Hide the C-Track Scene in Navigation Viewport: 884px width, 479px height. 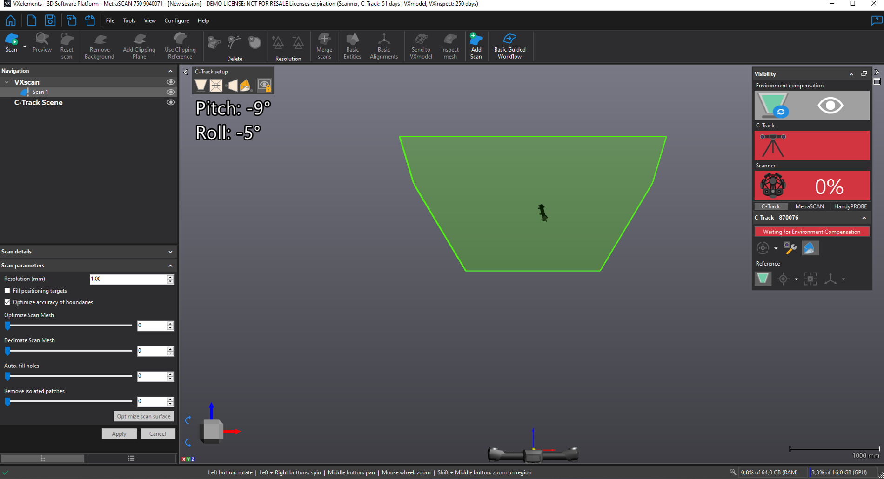coord(171,102)
